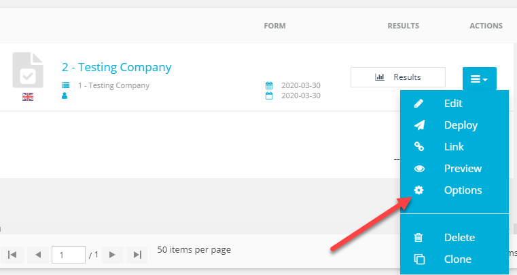Click the UK flag language icon
This screenshot has width=517, height=275.
(x=28, y=97)
